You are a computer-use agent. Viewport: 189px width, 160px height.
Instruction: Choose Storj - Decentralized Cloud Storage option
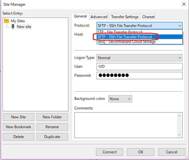point(140,42)
